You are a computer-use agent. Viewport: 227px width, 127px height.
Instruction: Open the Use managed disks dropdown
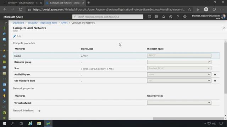point(179,81)
